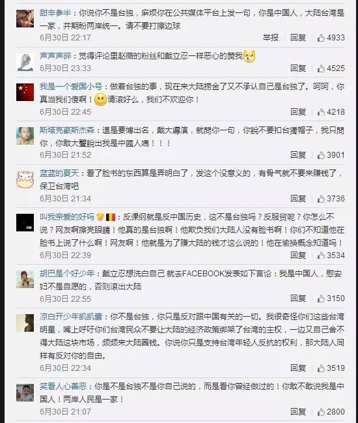Like 胡巴是个好少年's comment with 3150 likes
This screenshot has width=358, height=423.
tap(321, 299)
